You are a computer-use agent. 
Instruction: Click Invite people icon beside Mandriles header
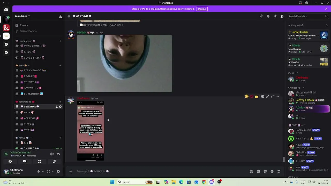61,16
